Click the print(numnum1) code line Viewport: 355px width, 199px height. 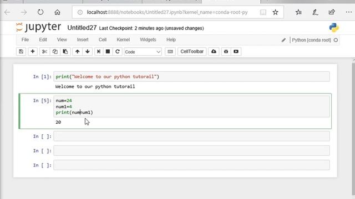click(x=74, y=112)
